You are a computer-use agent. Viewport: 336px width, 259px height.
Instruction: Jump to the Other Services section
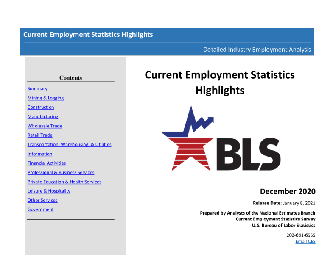pyautogui.click(x=42, y=201)
